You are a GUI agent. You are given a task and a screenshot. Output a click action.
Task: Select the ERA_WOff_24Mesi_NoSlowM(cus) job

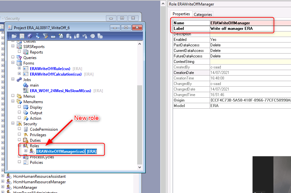point(60,91)
